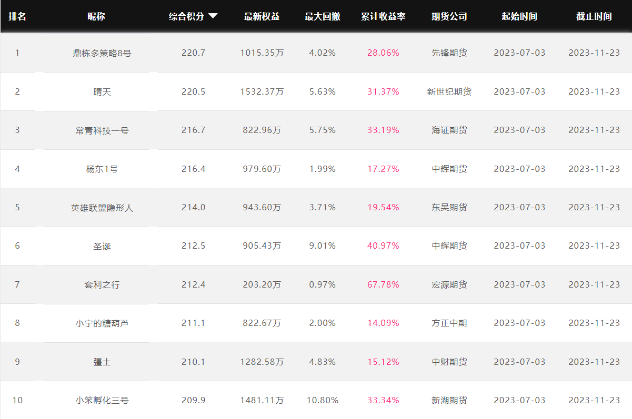Click drawdown value 4.02%
Screen dimensions: 632x419
[x=323, y=53]
